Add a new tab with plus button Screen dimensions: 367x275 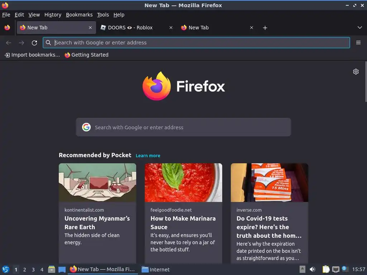click(x=265, y=28)
